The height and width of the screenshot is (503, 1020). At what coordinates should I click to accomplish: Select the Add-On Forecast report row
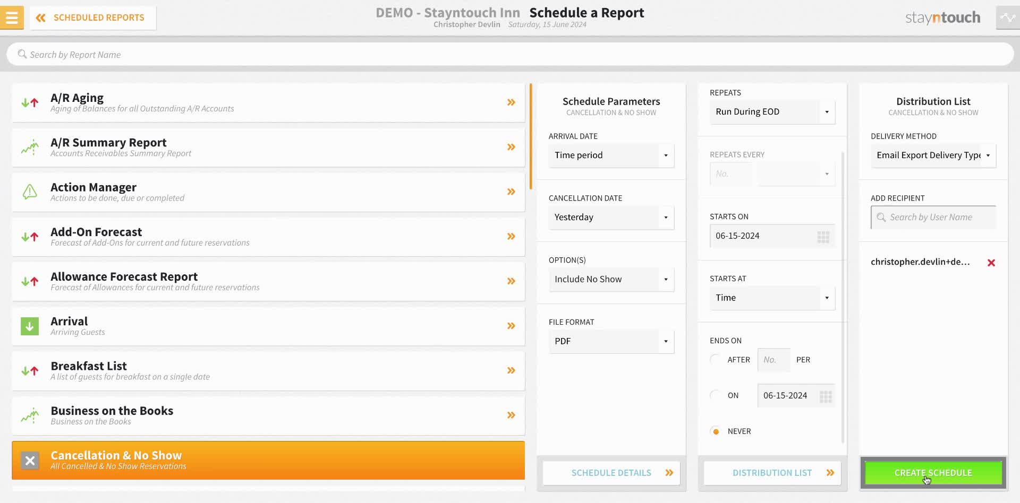coord(268,237)
